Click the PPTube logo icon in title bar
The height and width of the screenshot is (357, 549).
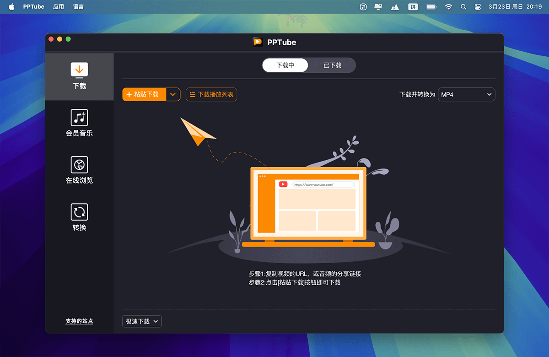pos(258,42)
